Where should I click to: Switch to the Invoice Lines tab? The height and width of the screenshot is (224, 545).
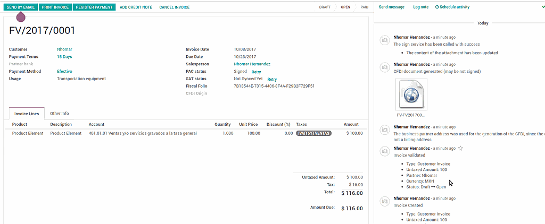(x=27, y=114)
